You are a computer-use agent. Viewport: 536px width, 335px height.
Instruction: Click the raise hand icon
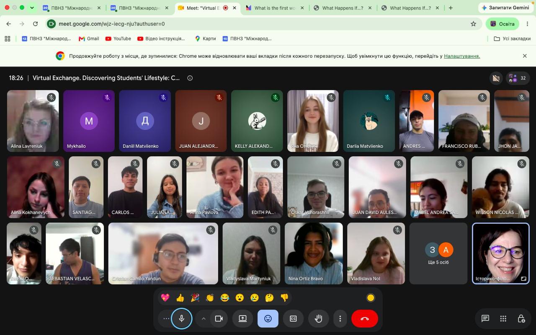[x=319, y=319]
